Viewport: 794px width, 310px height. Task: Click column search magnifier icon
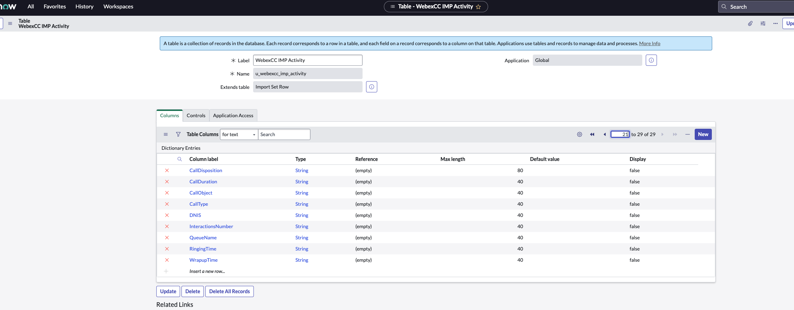coord(180,159)
